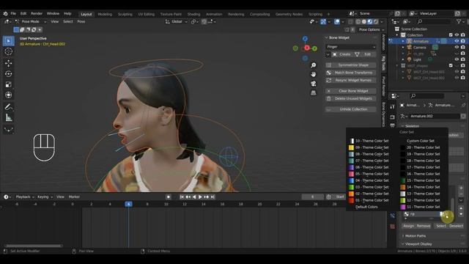The width and height of the screenshot is (469, 264).
Task: Play the animation in reverse
Action: click(194, 197)
